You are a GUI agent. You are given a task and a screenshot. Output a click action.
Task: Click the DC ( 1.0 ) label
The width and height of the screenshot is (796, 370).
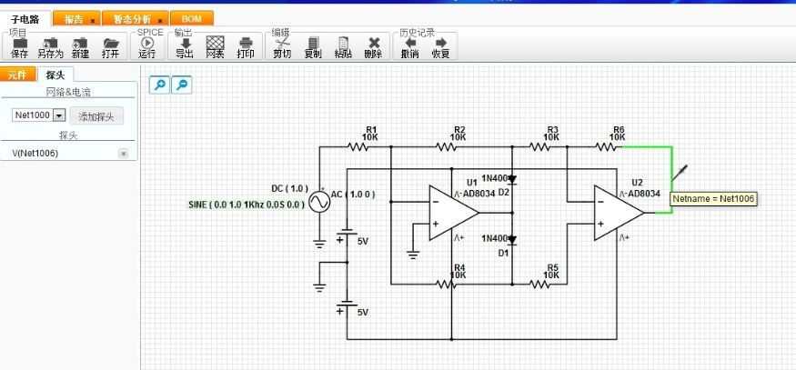pyautogui.click(x=290, y=188)
